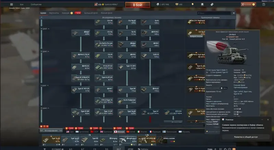Image resolution: width=274 pixels, height=150 pixels.
Task: Switch to the Вертолёты tab
Action: pyautogui.click(x=54, y=13)
